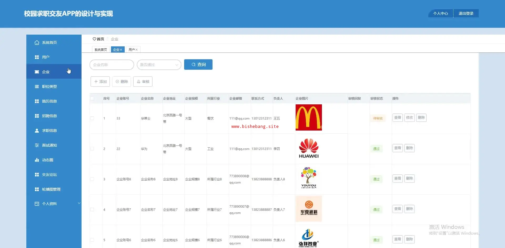Click the toolbar 删除 button above table
This screenshot has width=505, height=248.
[x=122, y=82]
